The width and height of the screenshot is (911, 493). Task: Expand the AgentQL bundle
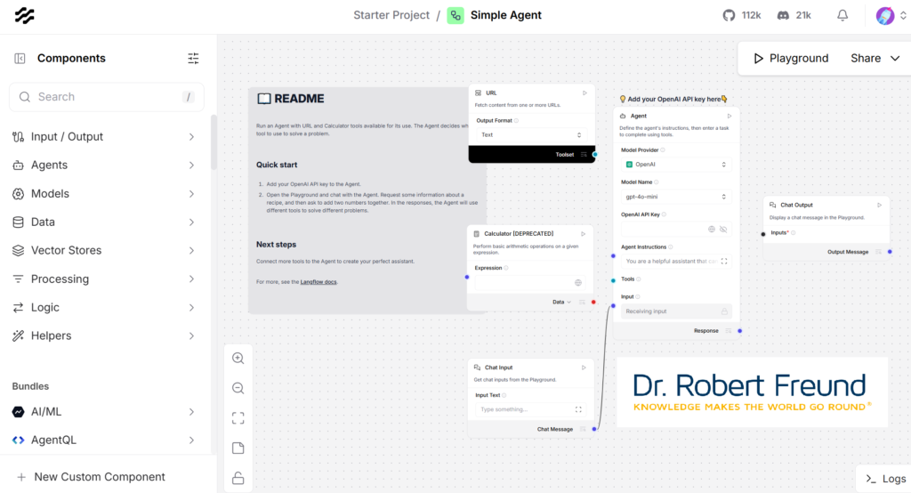click(191, 440)
